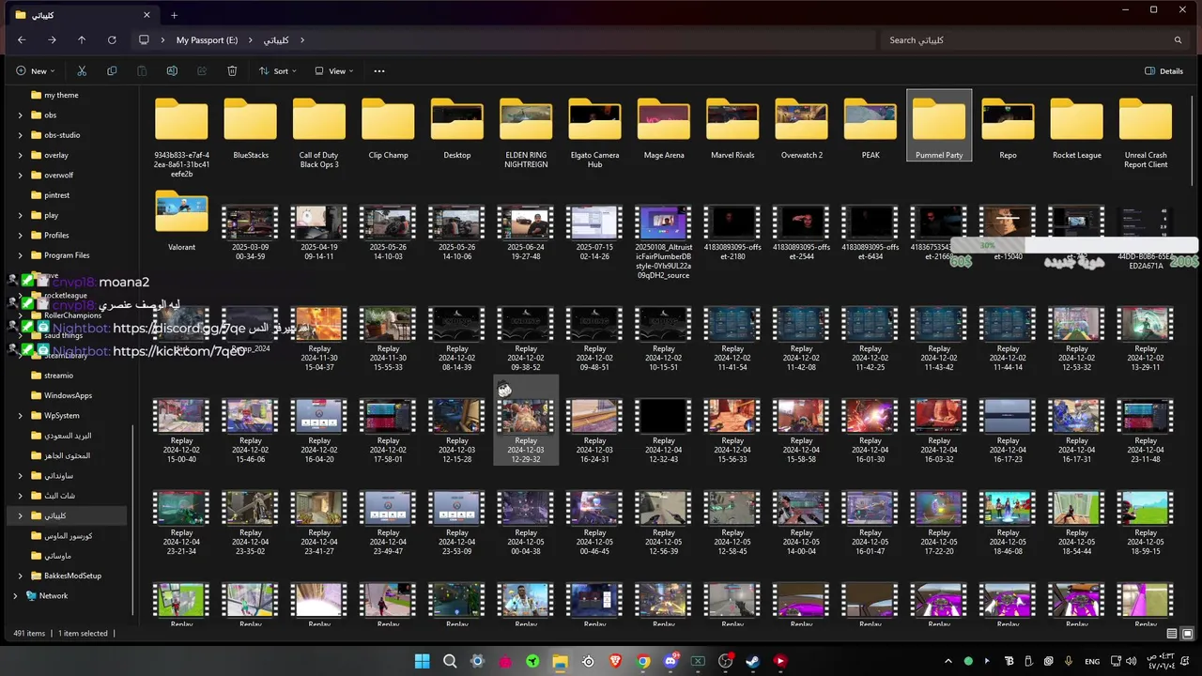Go up one folder level
The image size is (1202, 676).
tap(82, 40)
